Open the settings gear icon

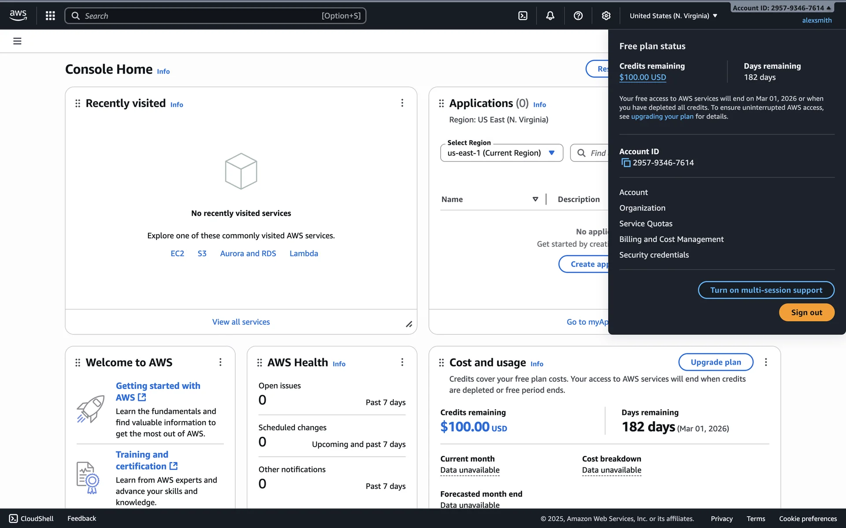click(x=606, y=16)
